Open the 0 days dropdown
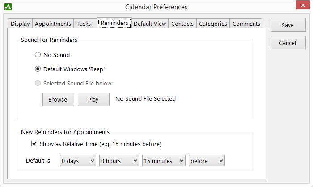Screen dimensions: 313x187 pos(78,161)
